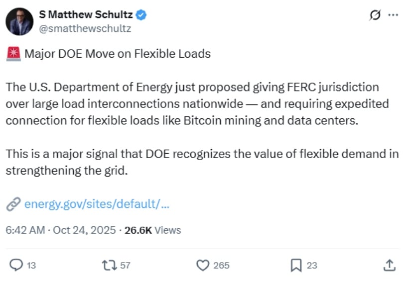Open the @smatthewschultz handle link
The height and width of the screenshot is (281, 411).
coord(85,28)
